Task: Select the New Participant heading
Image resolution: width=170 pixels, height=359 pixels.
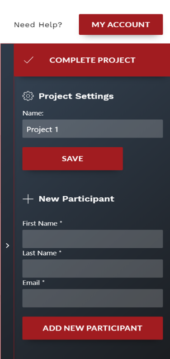Action: tap(76, 199)
